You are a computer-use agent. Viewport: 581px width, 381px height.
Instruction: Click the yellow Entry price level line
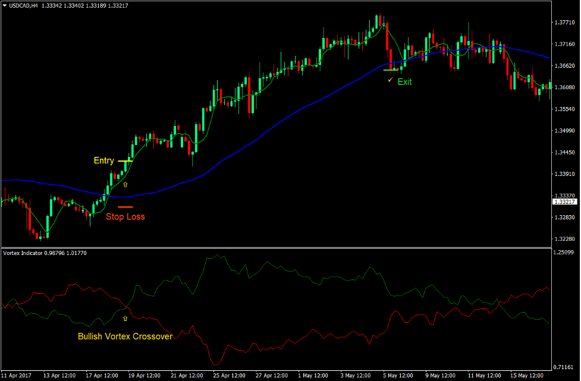(x=127, y=160)
